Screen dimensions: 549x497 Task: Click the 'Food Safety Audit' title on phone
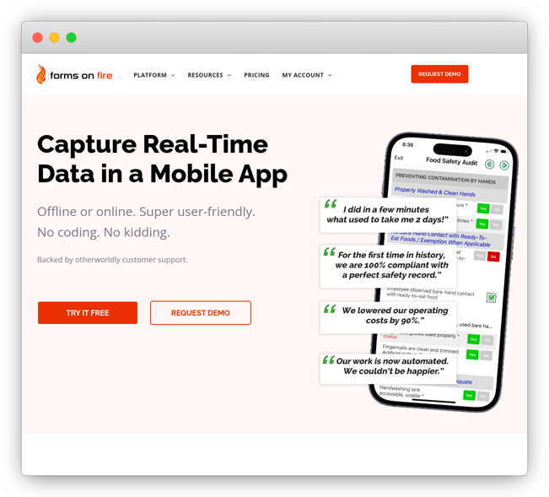pos(452,161)
